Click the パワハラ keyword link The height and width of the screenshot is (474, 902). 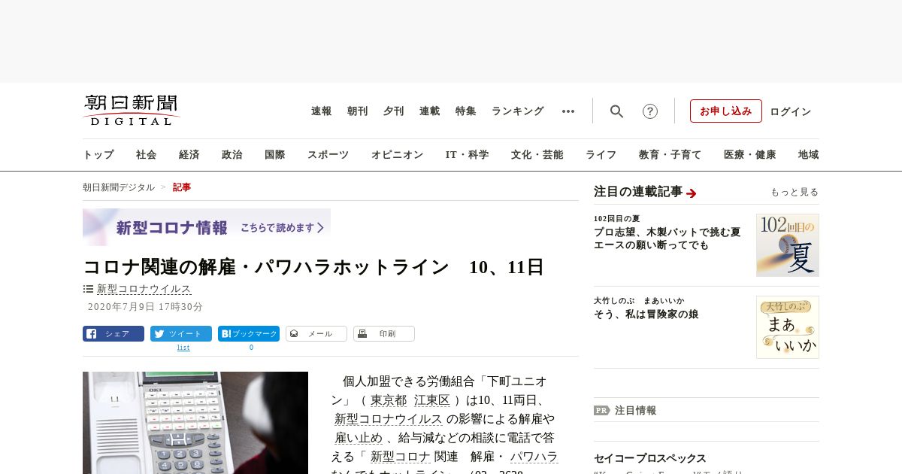[534, 457]
